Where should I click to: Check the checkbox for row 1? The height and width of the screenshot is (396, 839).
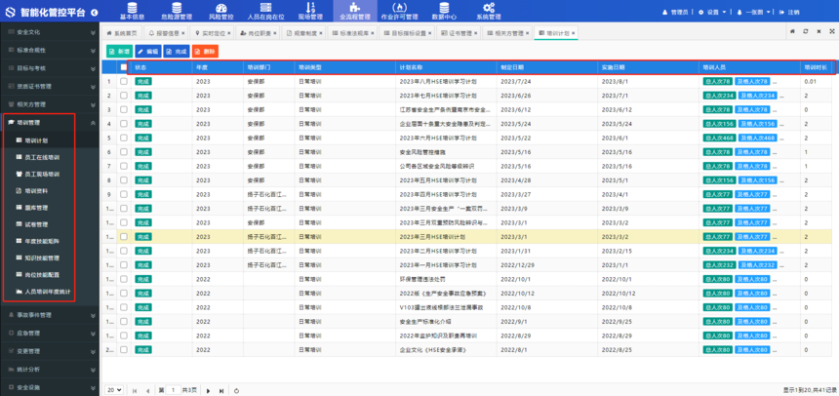point(123,81)
